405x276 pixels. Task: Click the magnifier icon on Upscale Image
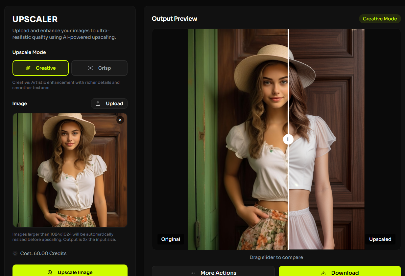(x=50, y=272)
